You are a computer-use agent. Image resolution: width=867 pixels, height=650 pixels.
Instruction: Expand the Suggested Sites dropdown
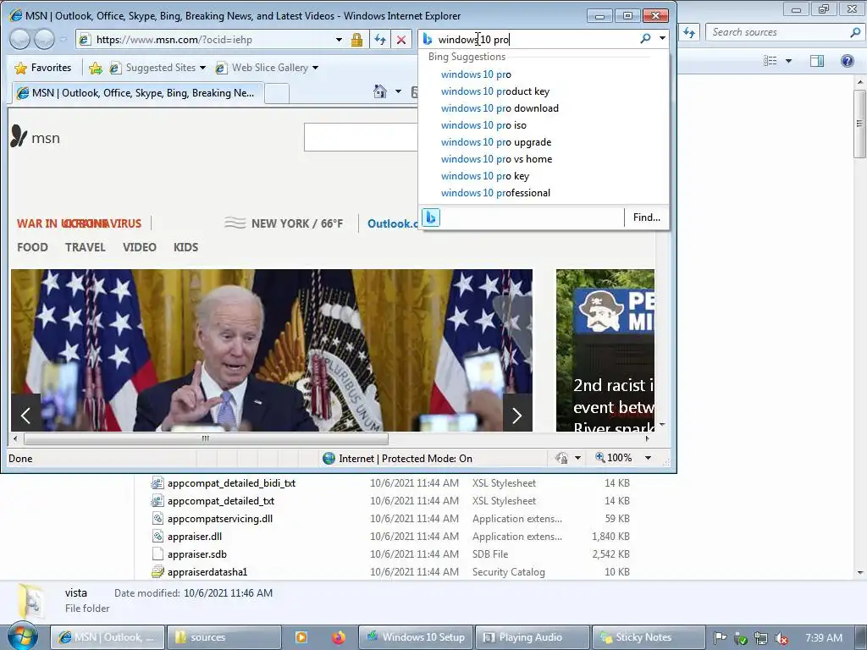pos(202,68)
